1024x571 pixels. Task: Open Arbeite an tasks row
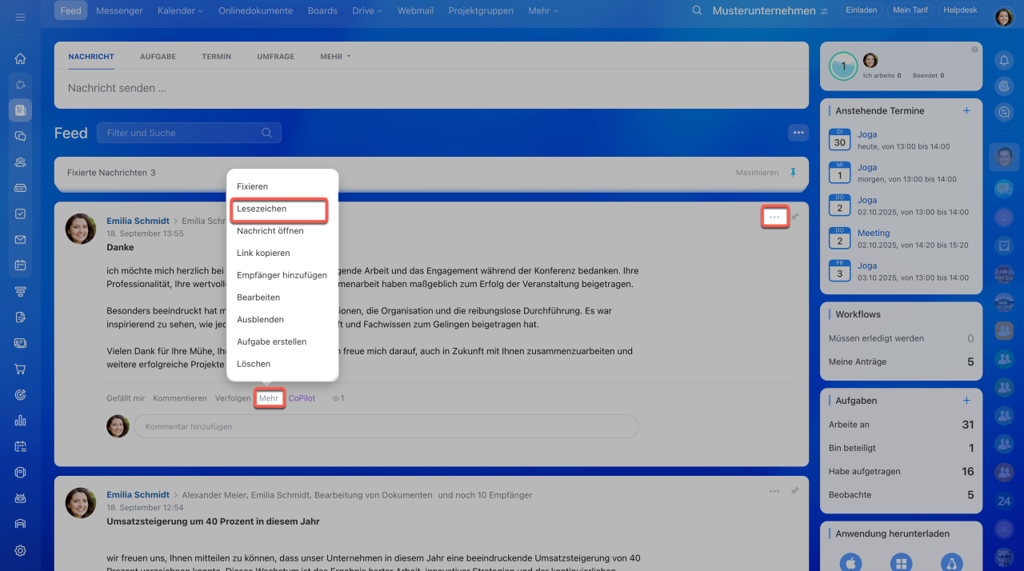[901, 425]
